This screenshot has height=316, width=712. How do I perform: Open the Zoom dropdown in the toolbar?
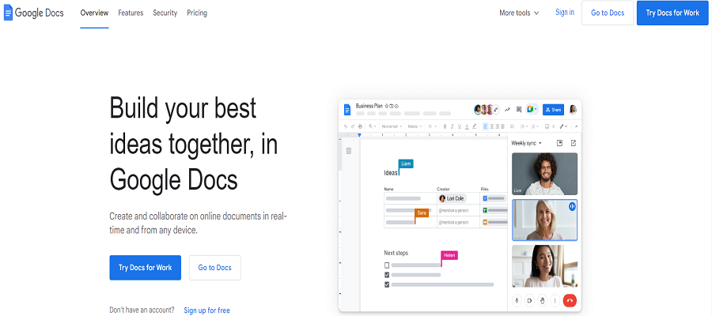[x=373, y=126]
